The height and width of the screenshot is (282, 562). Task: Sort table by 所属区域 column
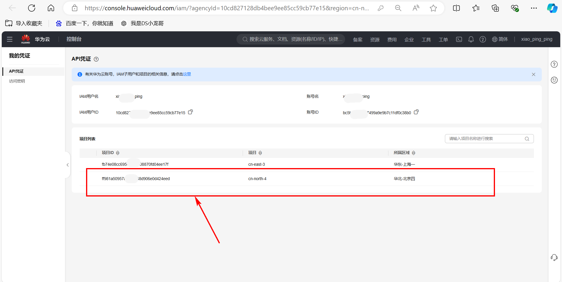(x=413, y=153)
